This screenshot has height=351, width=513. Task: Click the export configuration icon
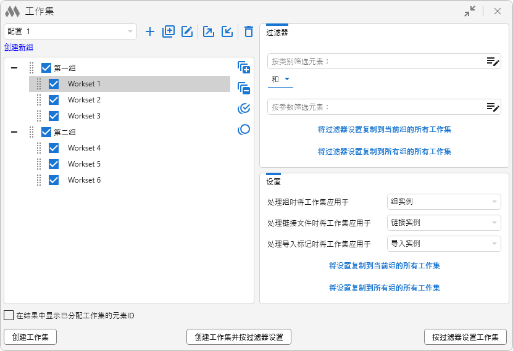[209, 31]
